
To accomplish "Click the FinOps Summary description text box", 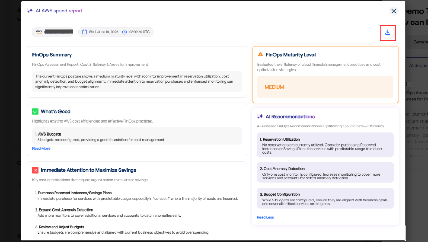I will point(137,82).
